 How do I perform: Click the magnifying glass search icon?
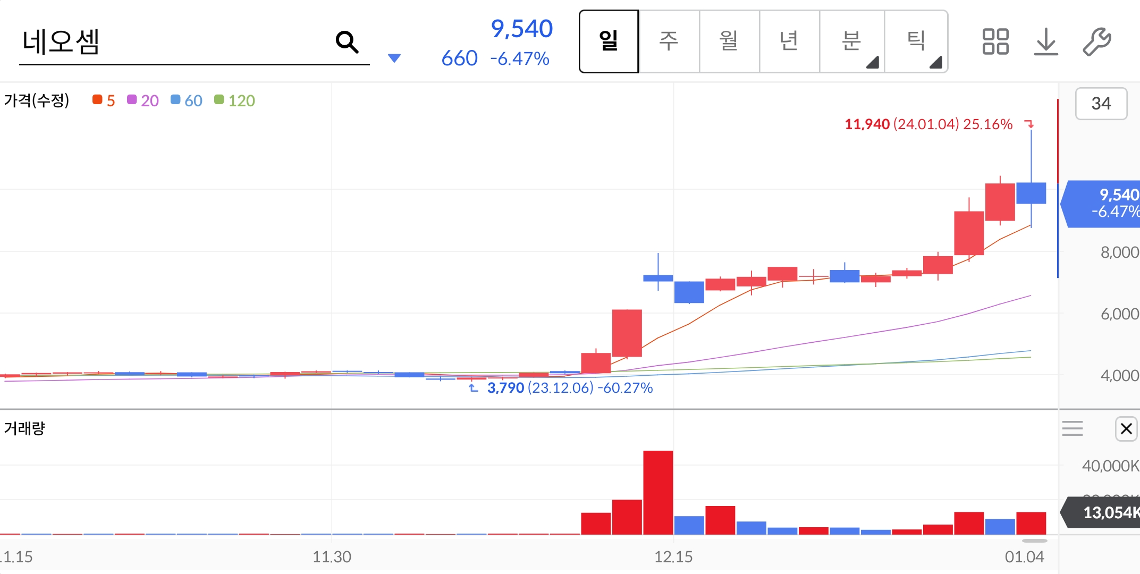pos(347,42)
